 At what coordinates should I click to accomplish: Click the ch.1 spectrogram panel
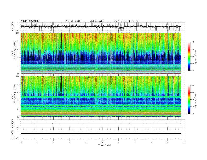pos(101,53)
